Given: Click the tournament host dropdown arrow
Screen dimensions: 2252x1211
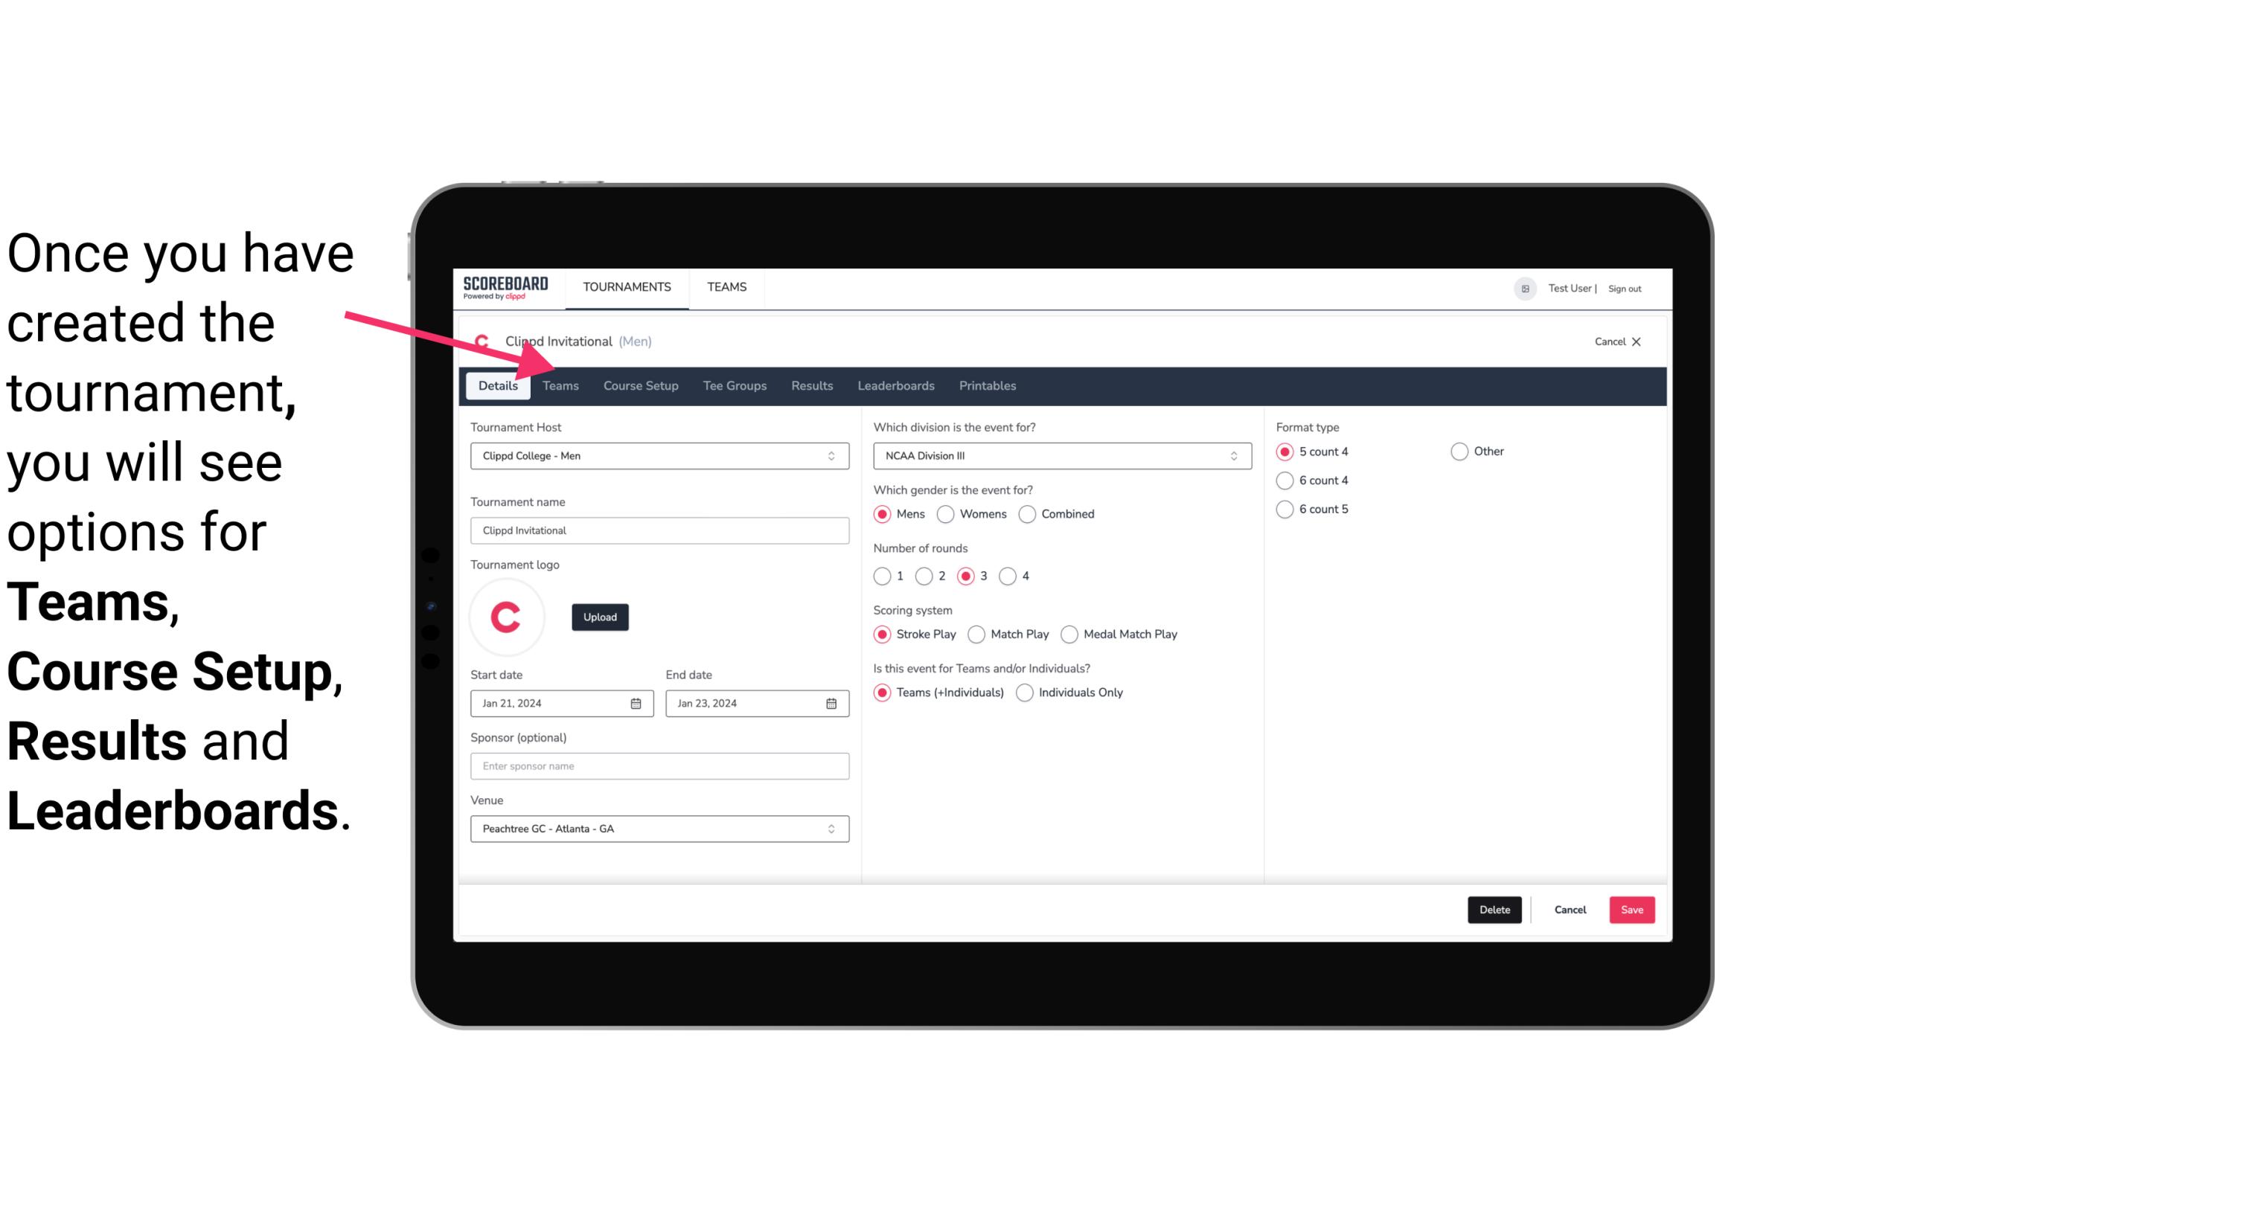Looking at the screenshot, I should pyautogui.click(x=832, y=455).
